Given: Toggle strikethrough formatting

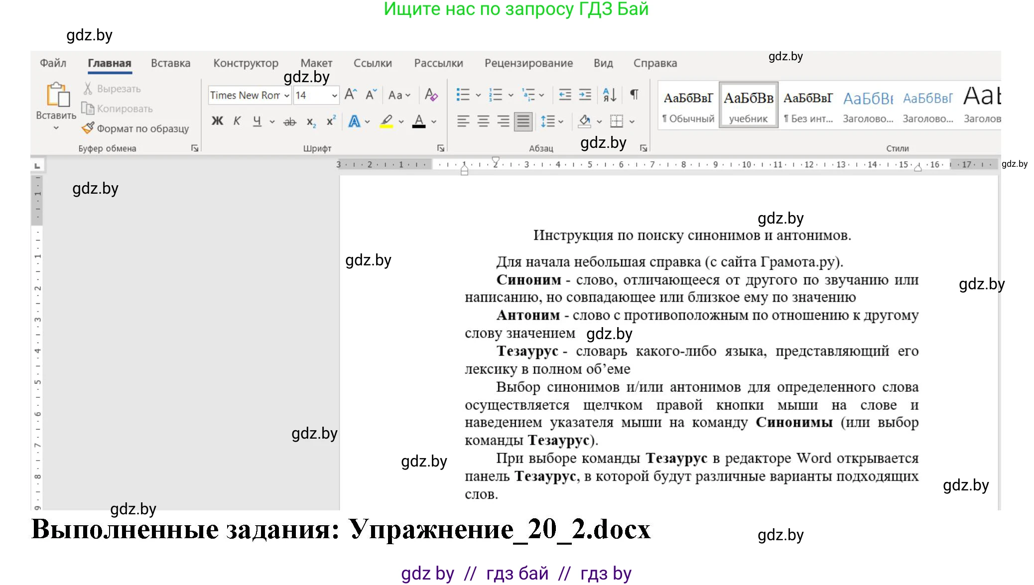Looking at the screenshot, I should click(x=289, y=121).
